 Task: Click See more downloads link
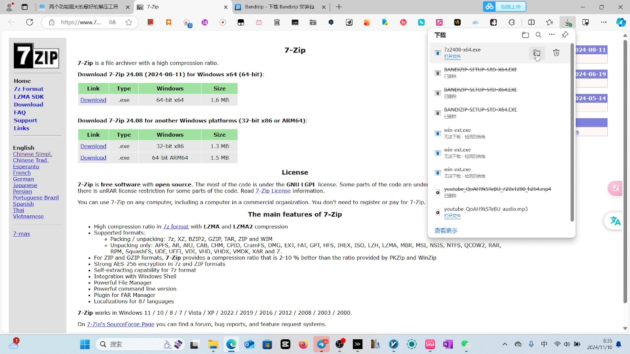click(x=446, y=230)
